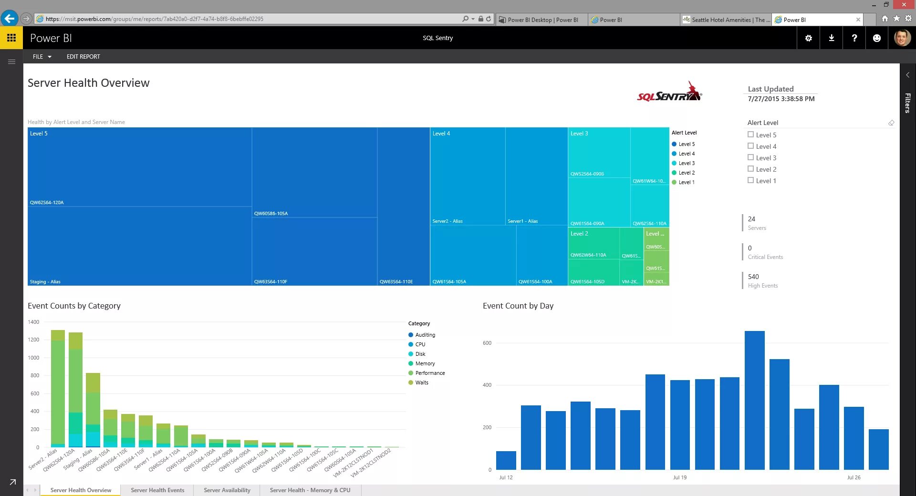Click the page tabs scroll left arrow

(28, 490)
